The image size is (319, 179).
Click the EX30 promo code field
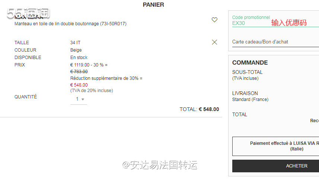(261, 23)
